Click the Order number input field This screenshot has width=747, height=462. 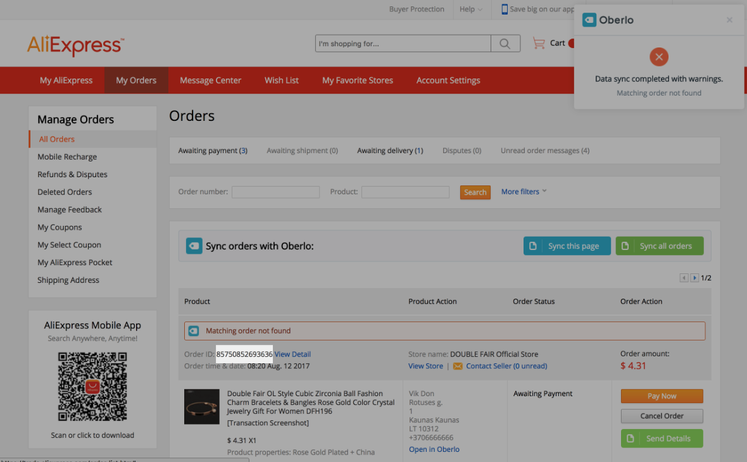[275, 192]
